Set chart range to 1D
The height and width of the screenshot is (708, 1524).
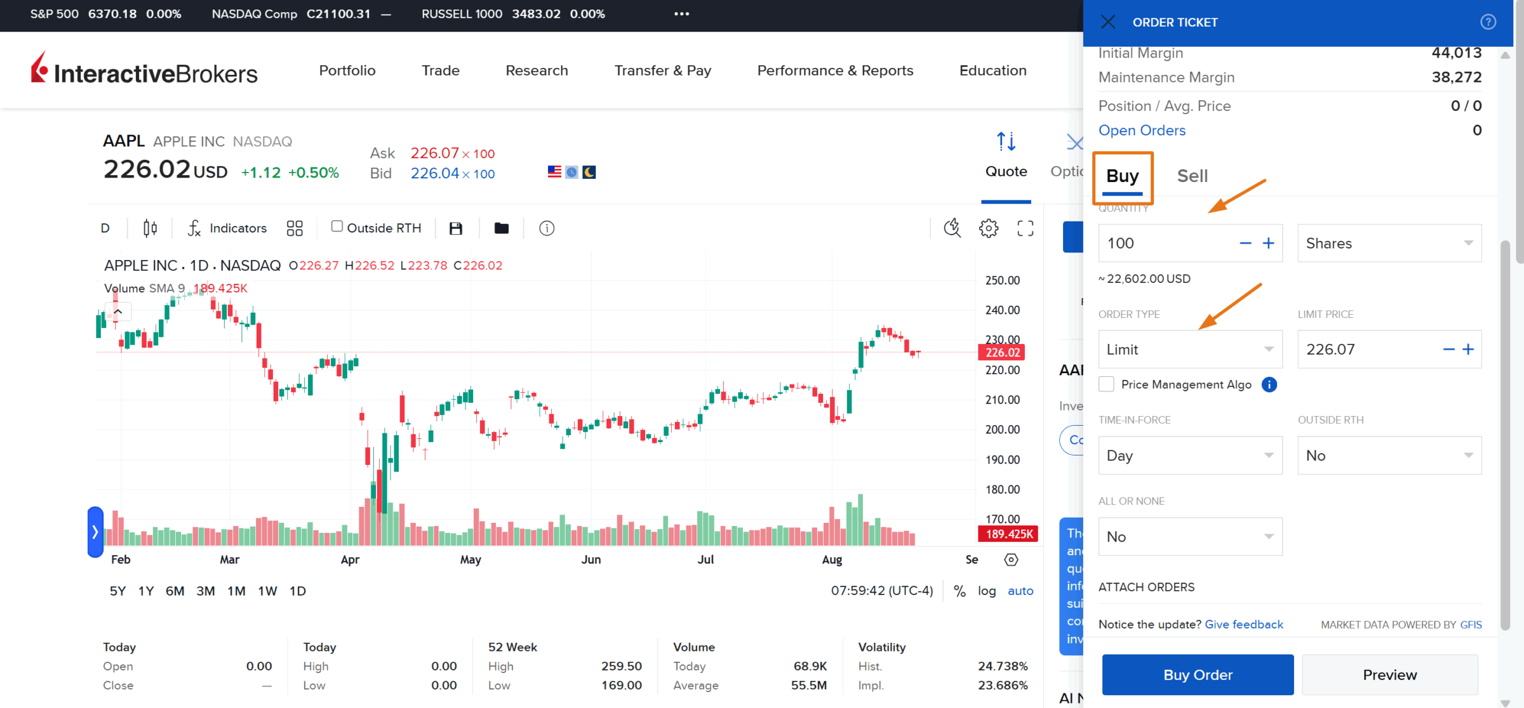[x=297, y=591]
